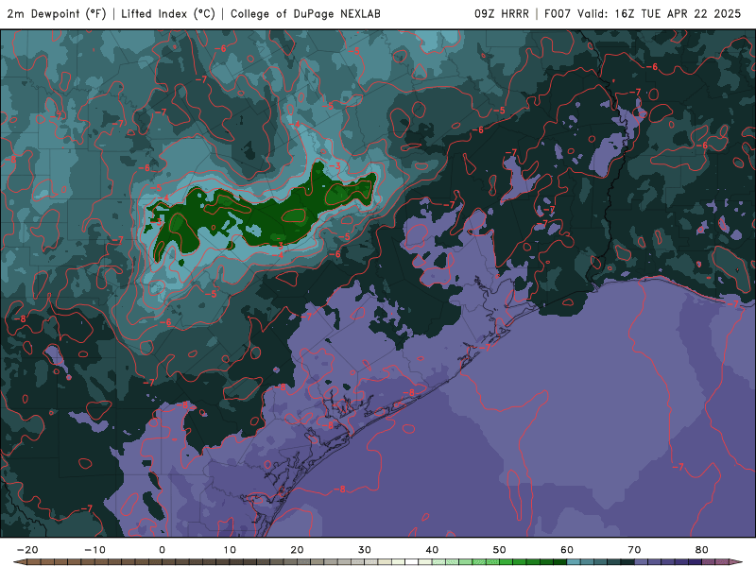756x567 pixels.
Task: Click the "2m Dewpoint (°F)" title text
Action: coord(57,14)
